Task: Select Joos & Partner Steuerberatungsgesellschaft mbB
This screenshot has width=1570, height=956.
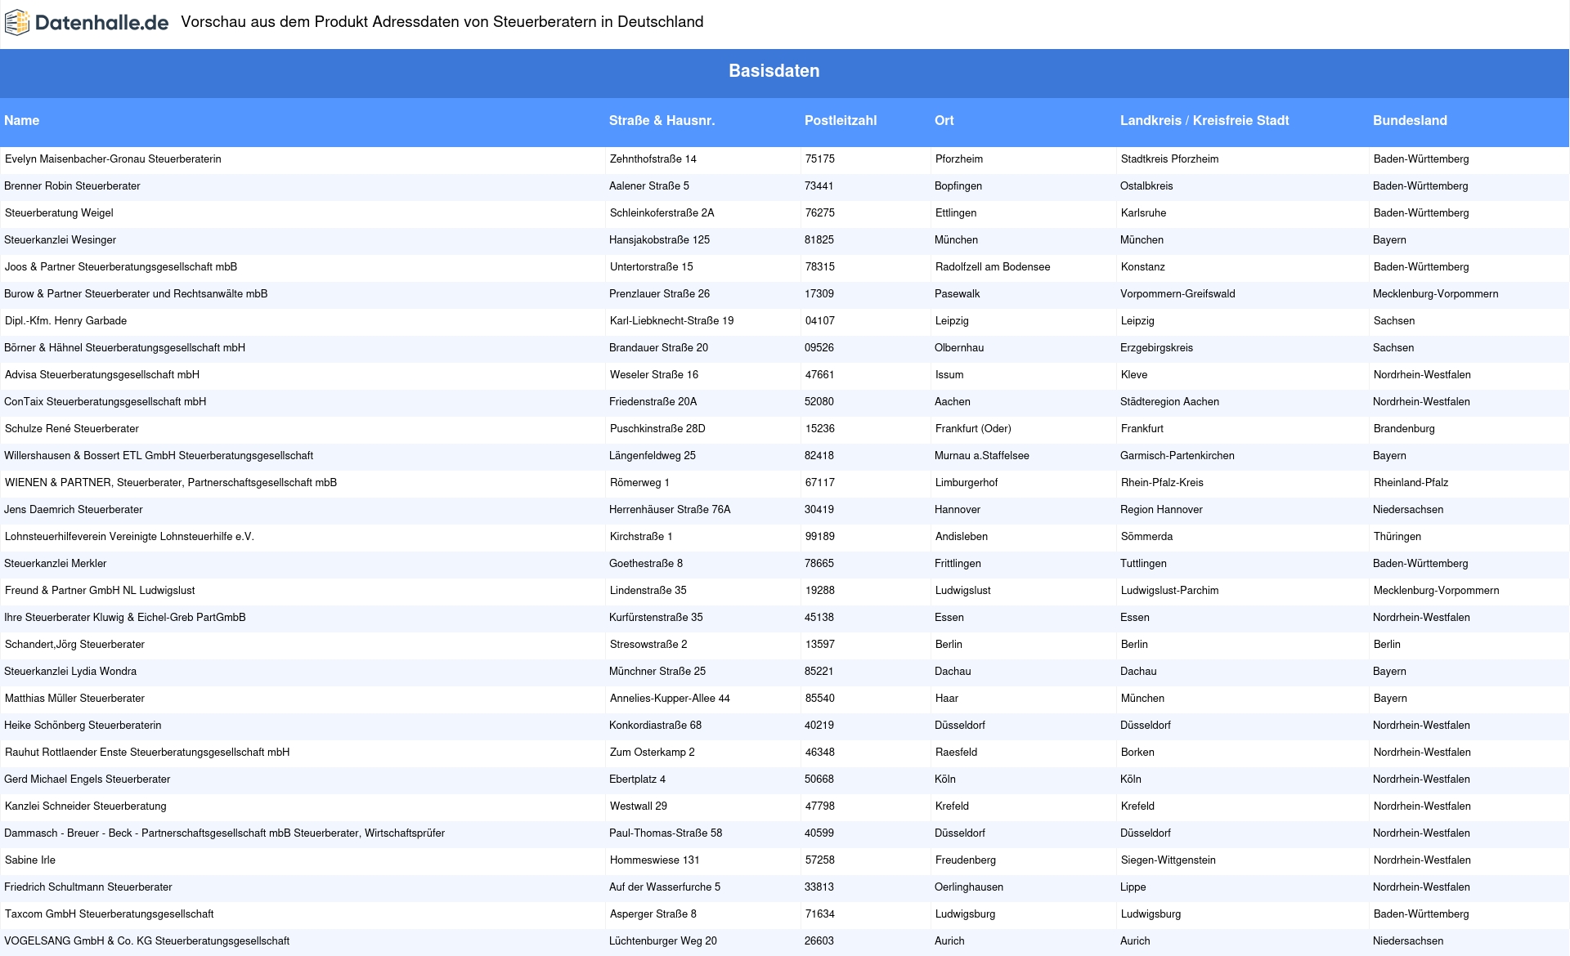Action: [121, 267]
